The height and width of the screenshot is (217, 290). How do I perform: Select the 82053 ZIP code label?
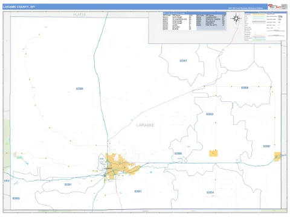[x=210, y=114]
